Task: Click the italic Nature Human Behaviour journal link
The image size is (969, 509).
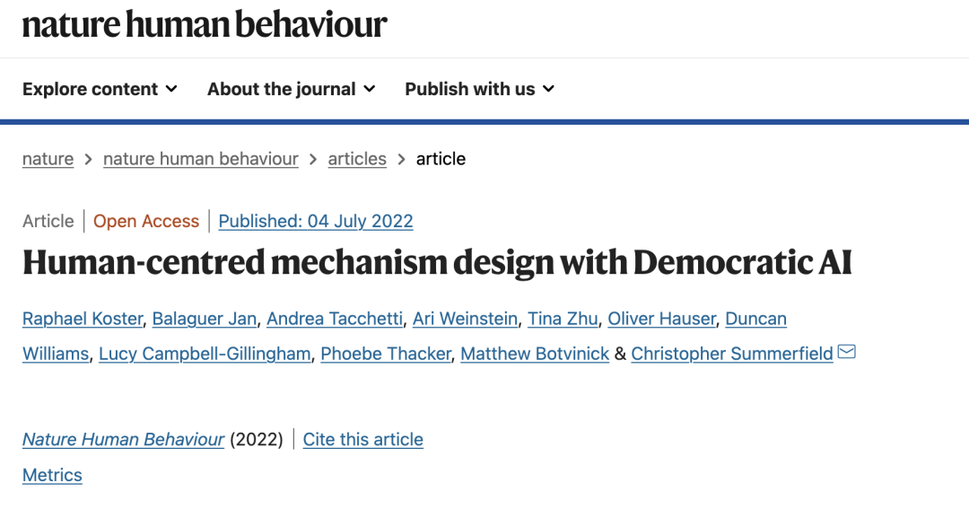Action: 124,440
